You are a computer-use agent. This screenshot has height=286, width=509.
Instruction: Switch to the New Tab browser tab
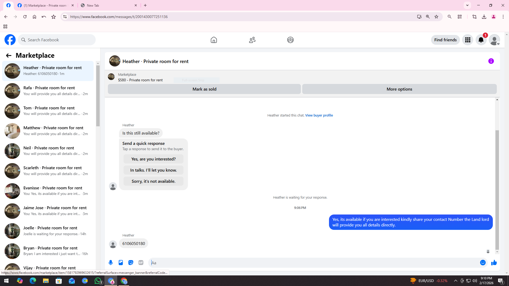point(109,5)
